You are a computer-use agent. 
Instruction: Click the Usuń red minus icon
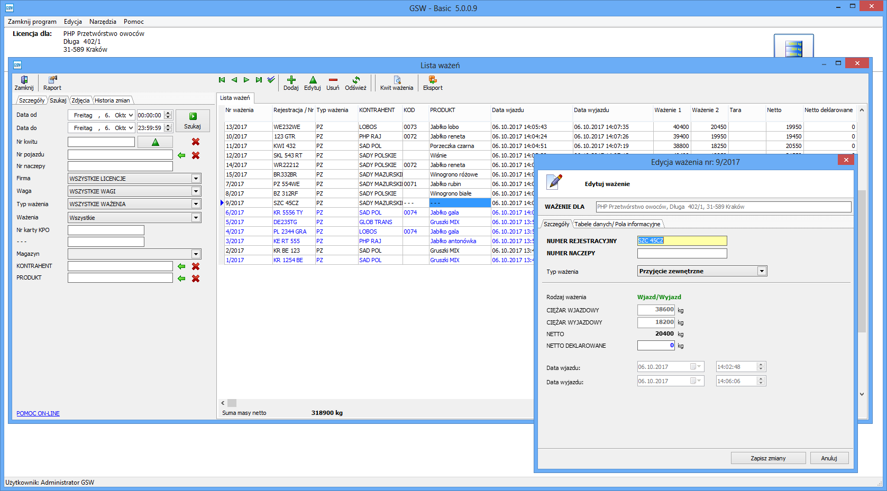click(333, 80)
